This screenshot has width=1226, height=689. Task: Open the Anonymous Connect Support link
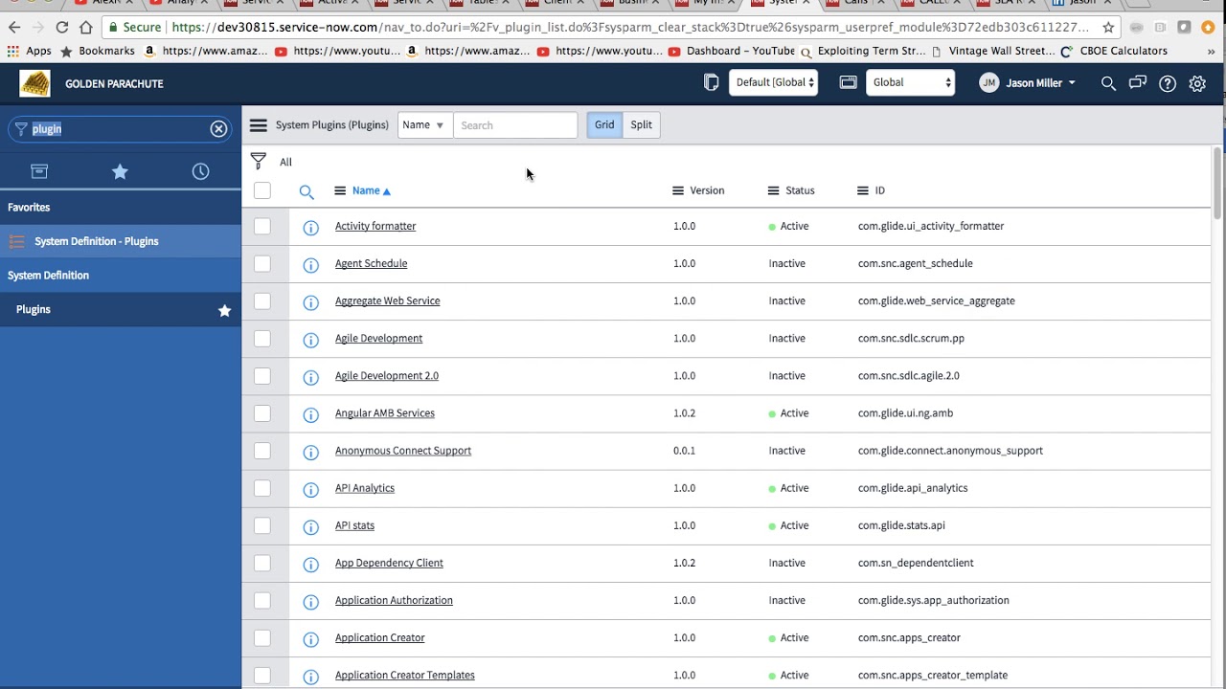[x=403, y=451]
